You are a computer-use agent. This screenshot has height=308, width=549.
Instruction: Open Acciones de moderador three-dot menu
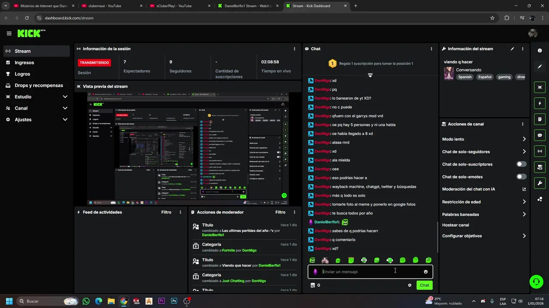294,212
